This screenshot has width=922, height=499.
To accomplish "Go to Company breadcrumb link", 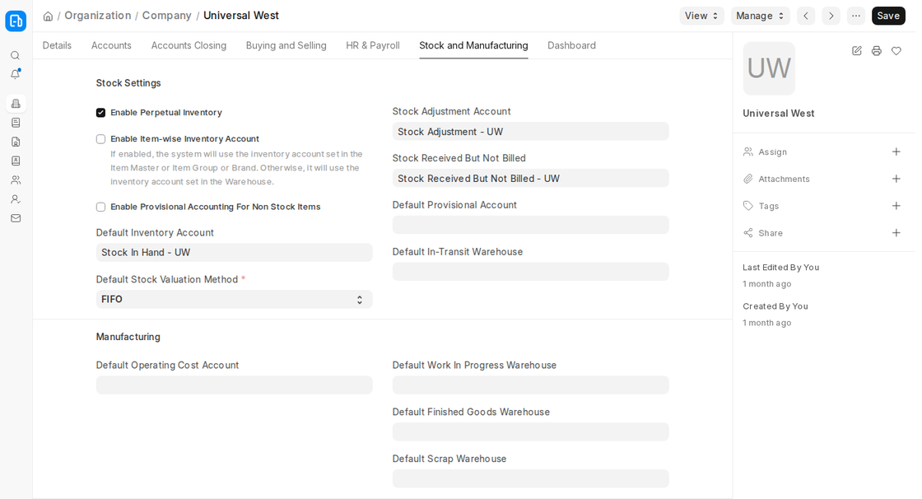I will tap(167, 16).
